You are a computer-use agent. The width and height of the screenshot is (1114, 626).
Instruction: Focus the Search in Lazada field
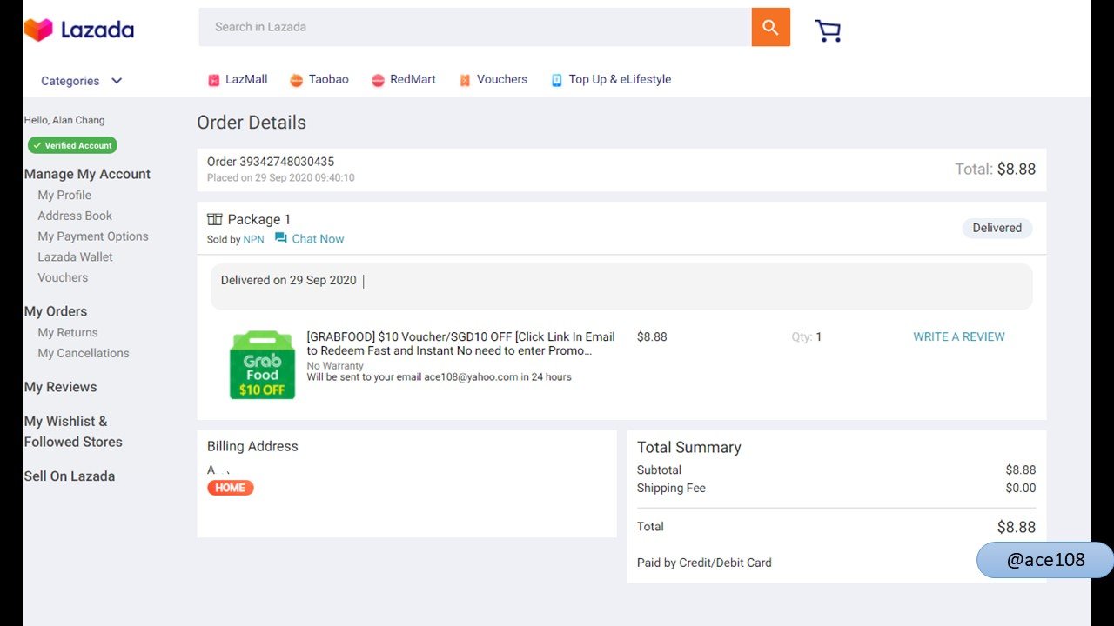coord(475,27)
